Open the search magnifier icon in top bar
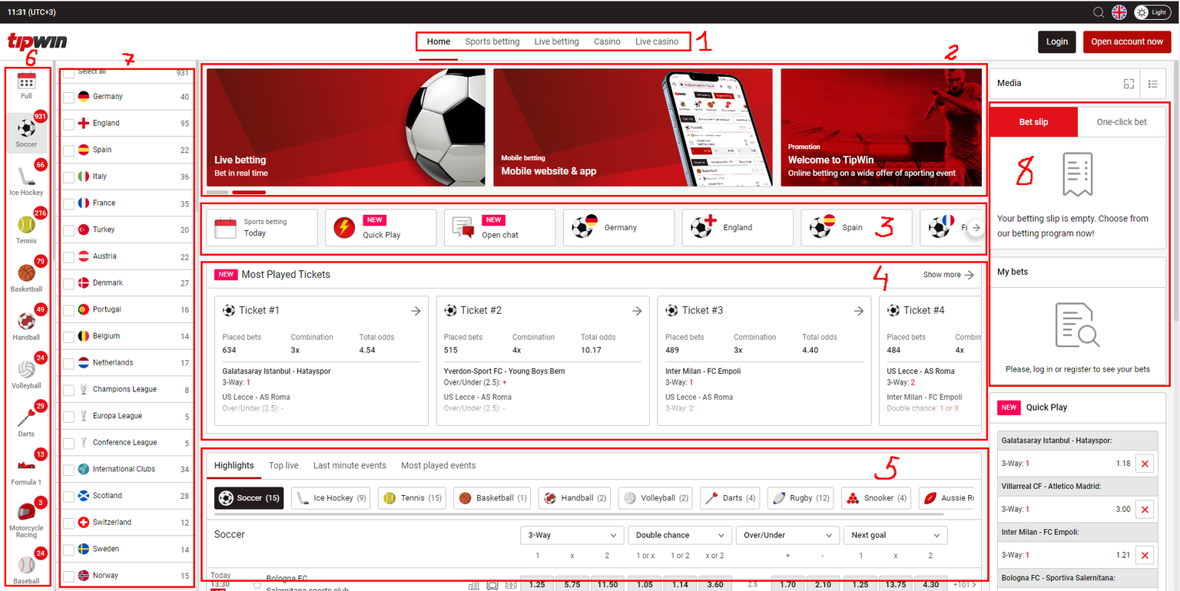This screenshot has height=591, width=1180. pyautogui.click(x=1099, y=12)
